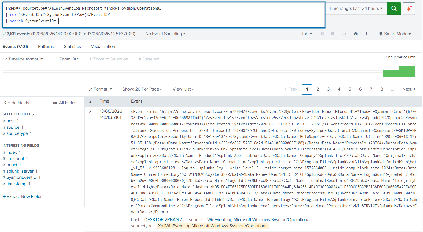Go to results page 6
Image resolution: width=423 pixels, height=232 pixels.
(x=360, y=89)
